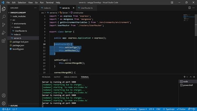
Task: Open the Explorer view in activity bar
Action: (x=4, y=9)
